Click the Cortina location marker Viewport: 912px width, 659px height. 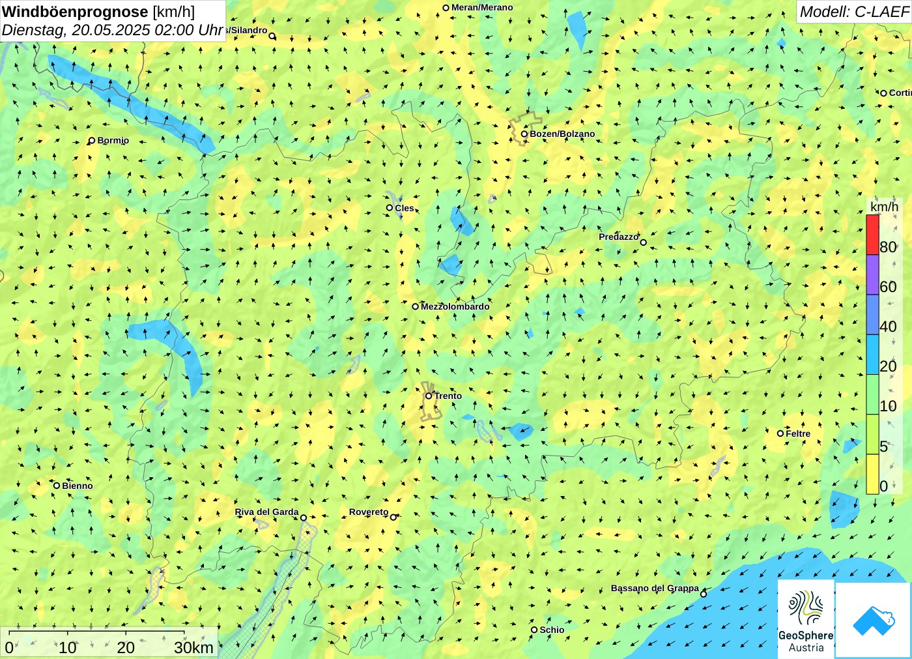883,93
